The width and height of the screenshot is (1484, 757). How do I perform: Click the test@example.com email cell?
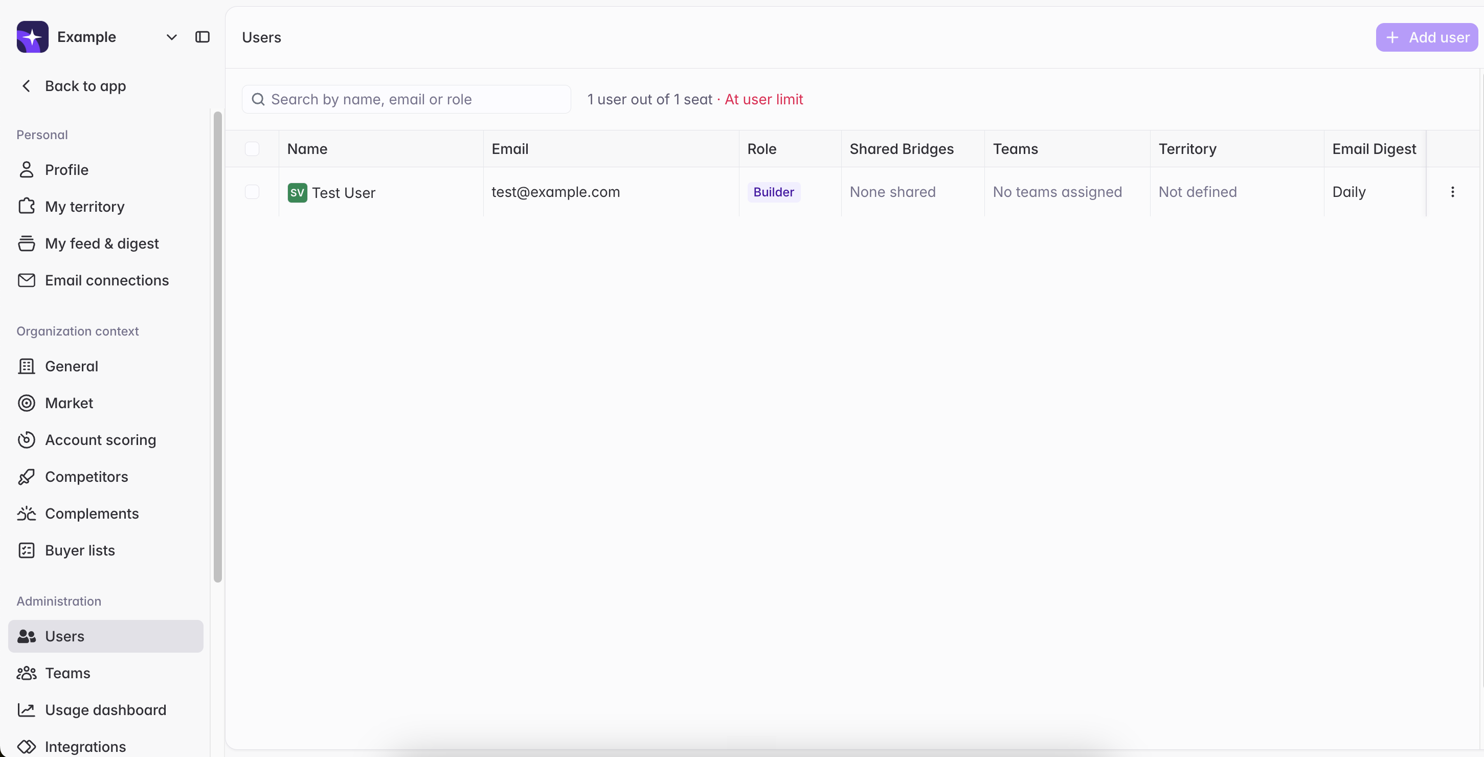(x=611, y=192)
